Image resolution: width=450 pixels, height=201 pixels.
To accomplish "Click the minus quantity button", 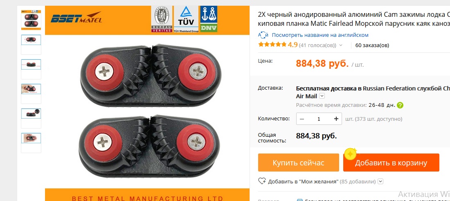I will [302, 119].
